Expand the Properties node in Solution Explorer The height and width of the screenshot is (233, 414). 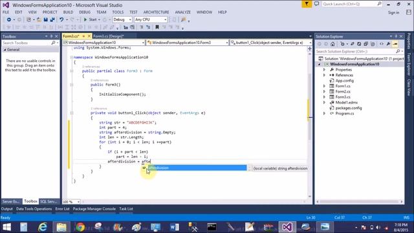pos(324,70)
